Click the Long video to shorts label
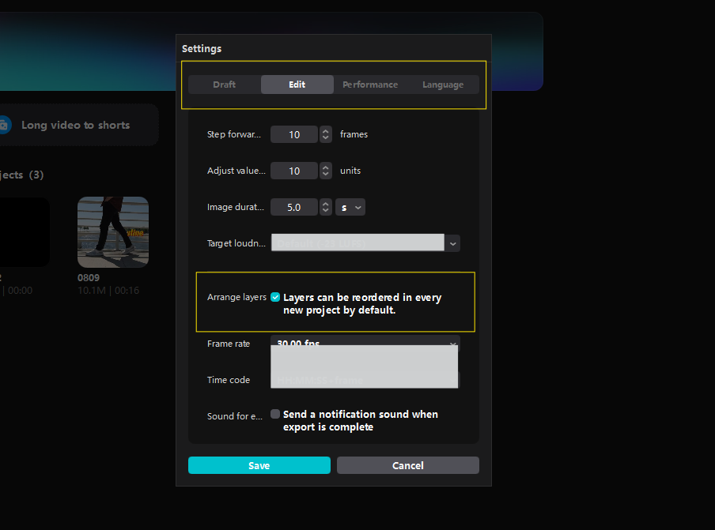This screenshot has width=715, height=530. (76, 125)
